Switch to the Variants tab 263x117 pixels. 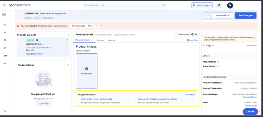click(111, 40)
